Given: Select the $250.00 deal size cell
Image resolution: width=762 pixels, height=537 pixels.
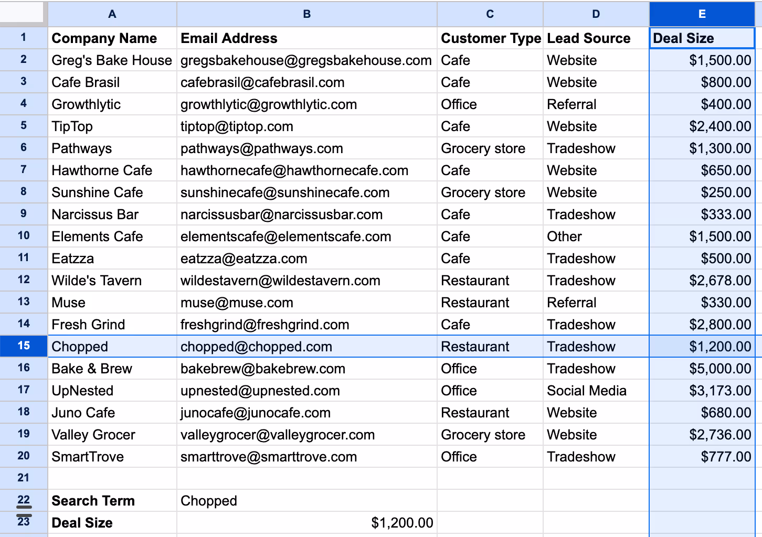Looking at the screenshot, I should [702, 192].
